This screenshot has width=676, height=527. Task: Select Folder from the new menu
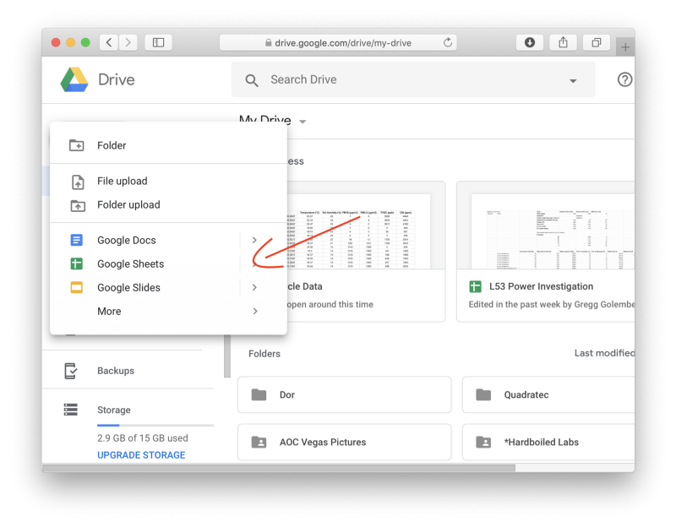click(168, 145)
